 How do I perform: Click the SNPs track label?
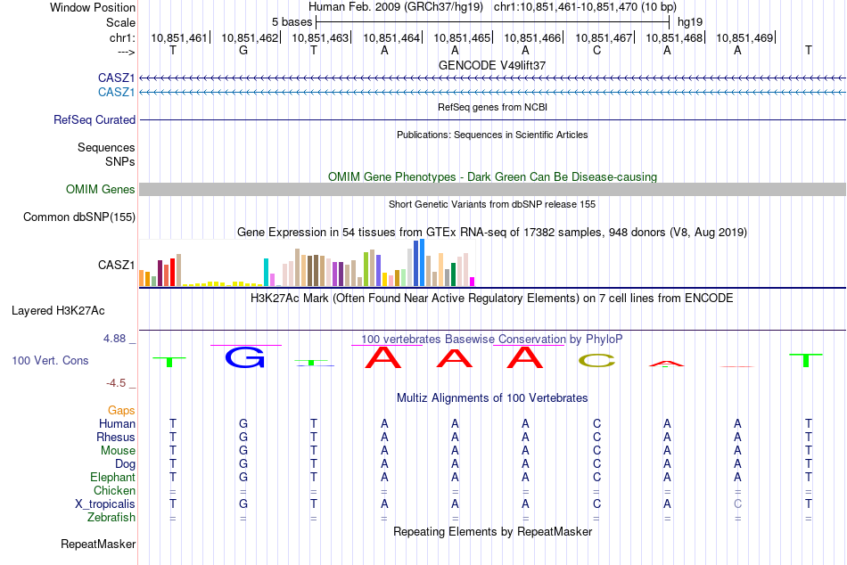120,161
